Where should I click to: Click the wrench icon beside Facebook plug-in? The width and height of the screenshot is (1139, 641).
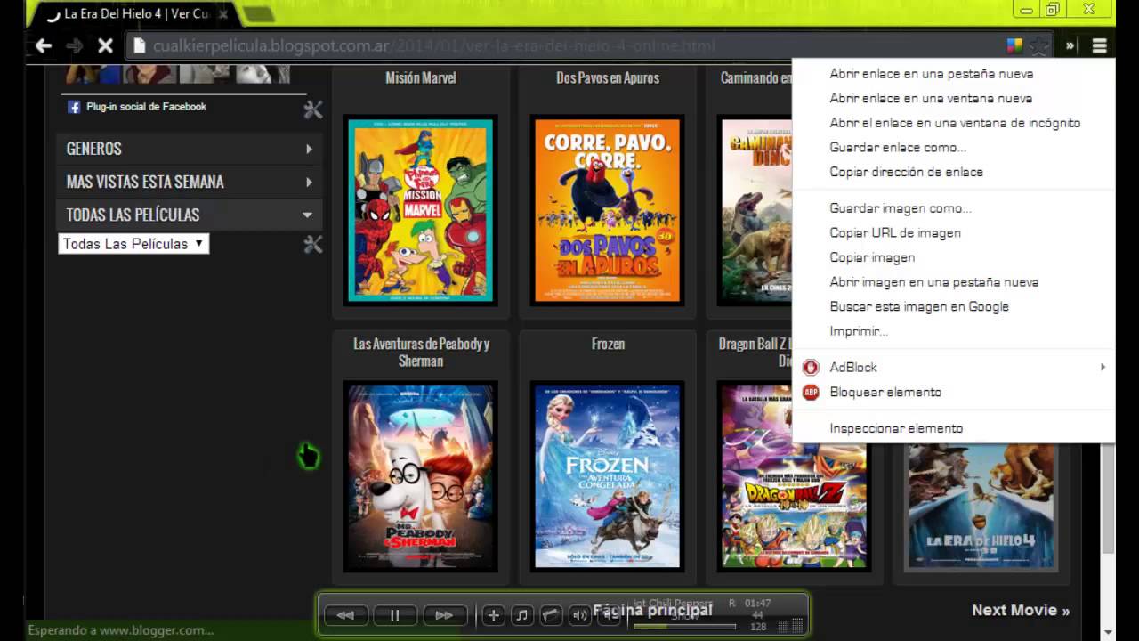coord(312,110)
